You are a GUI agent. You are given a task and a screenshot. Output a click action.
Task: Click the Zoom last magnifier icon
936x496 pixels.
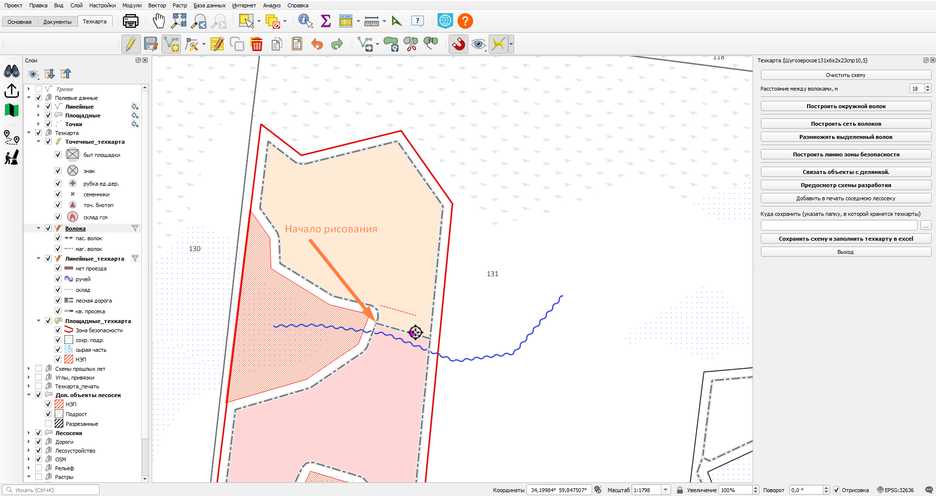pyautogui.click(x=199, y=21)
